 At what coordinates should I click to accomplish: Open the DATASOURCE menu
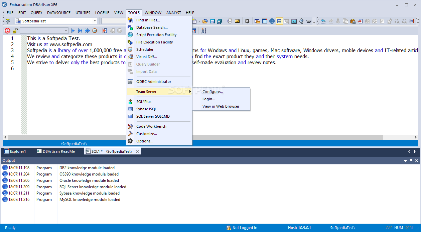59,13
